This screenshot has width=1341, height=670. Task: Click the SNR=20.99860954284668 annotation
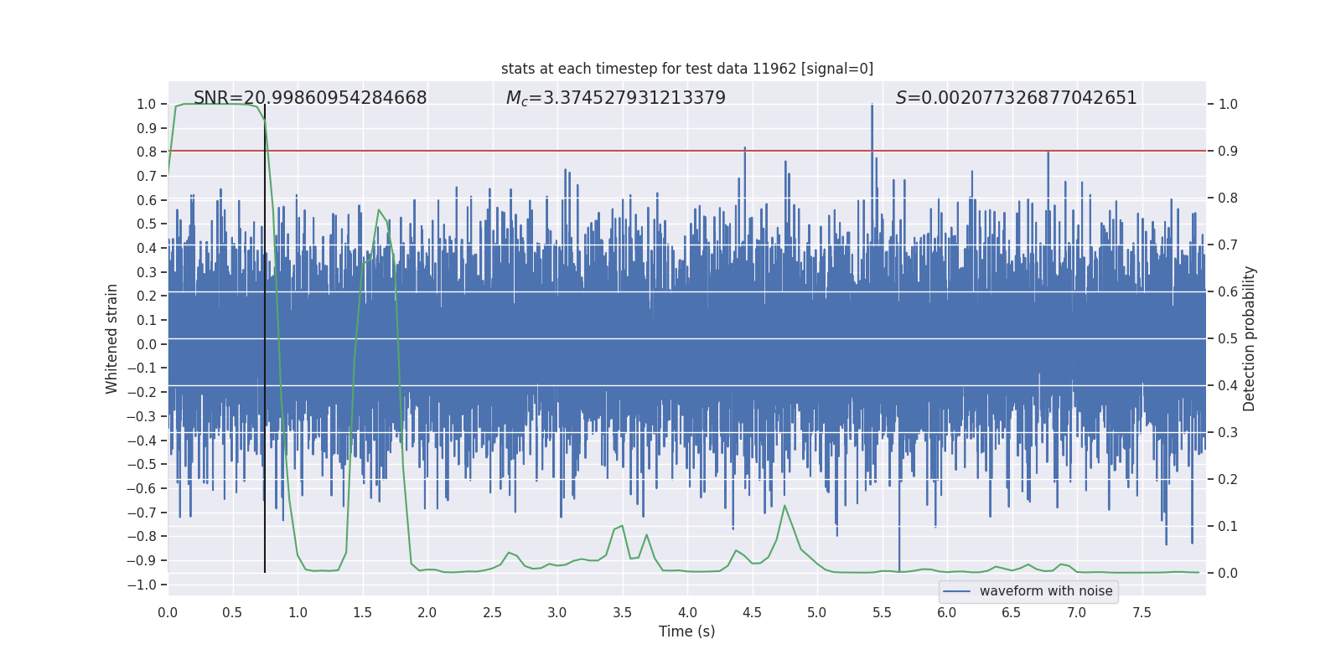[x=310, y=98]
